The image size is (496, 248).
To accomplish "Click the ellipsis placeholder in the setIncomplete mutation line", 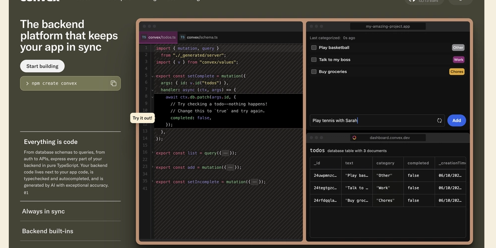I will tap(254, 182).
